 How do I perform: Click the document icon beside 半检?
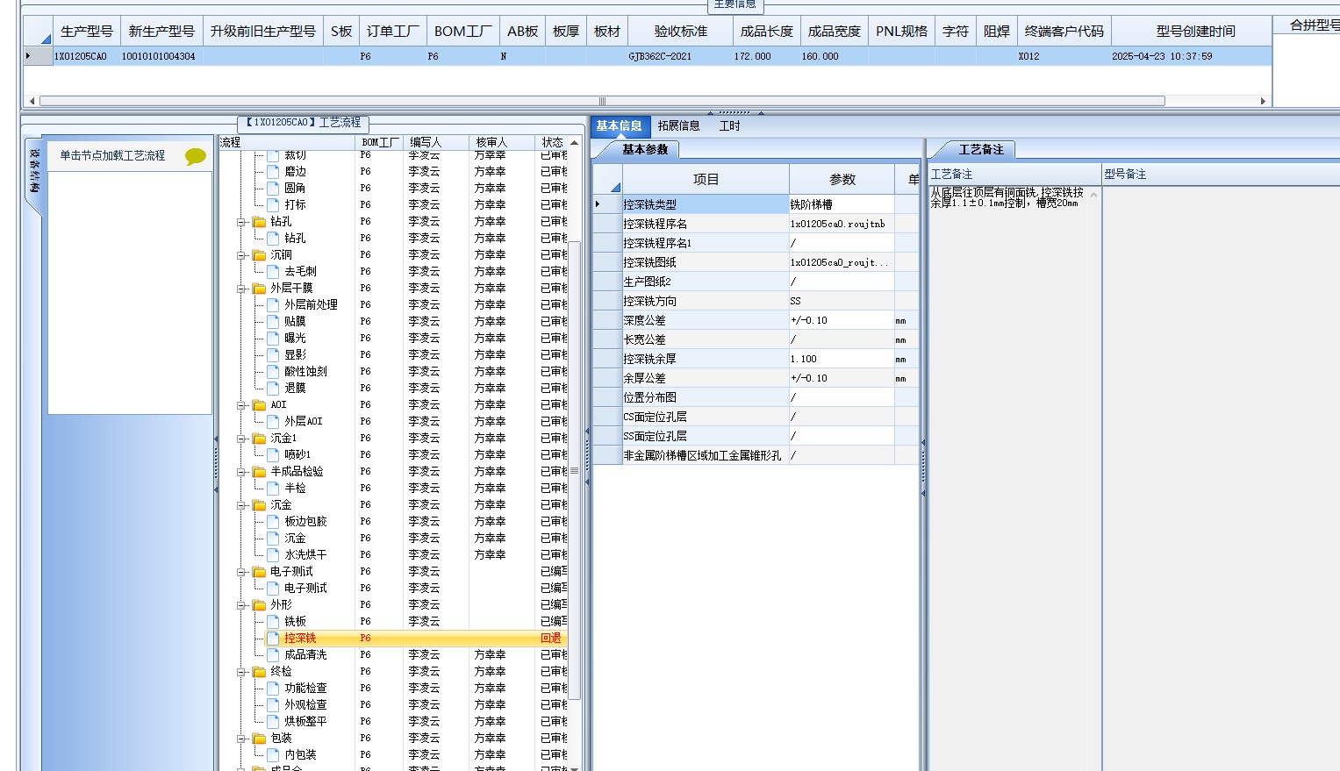pos(273,489)
